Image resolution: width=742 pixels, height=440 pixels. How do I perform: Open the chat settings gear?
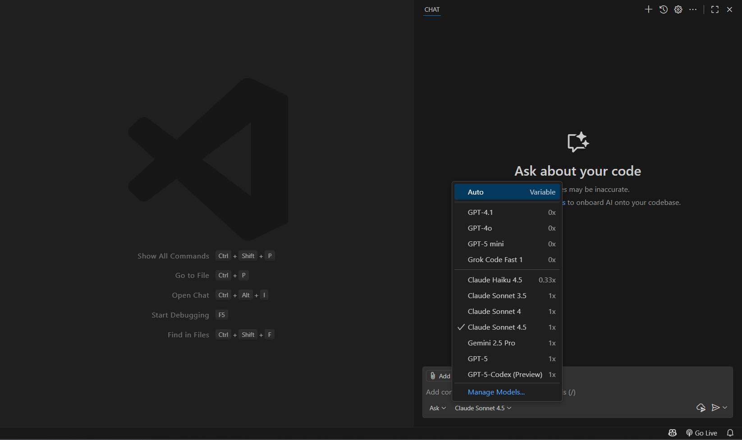678,9
